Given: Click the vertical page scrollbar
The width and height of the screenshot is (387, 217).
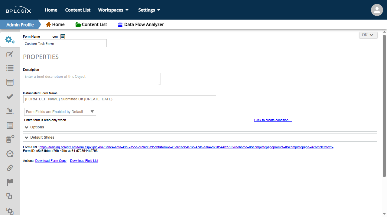Looking at the screenshot, I should [x=385, y=105].
